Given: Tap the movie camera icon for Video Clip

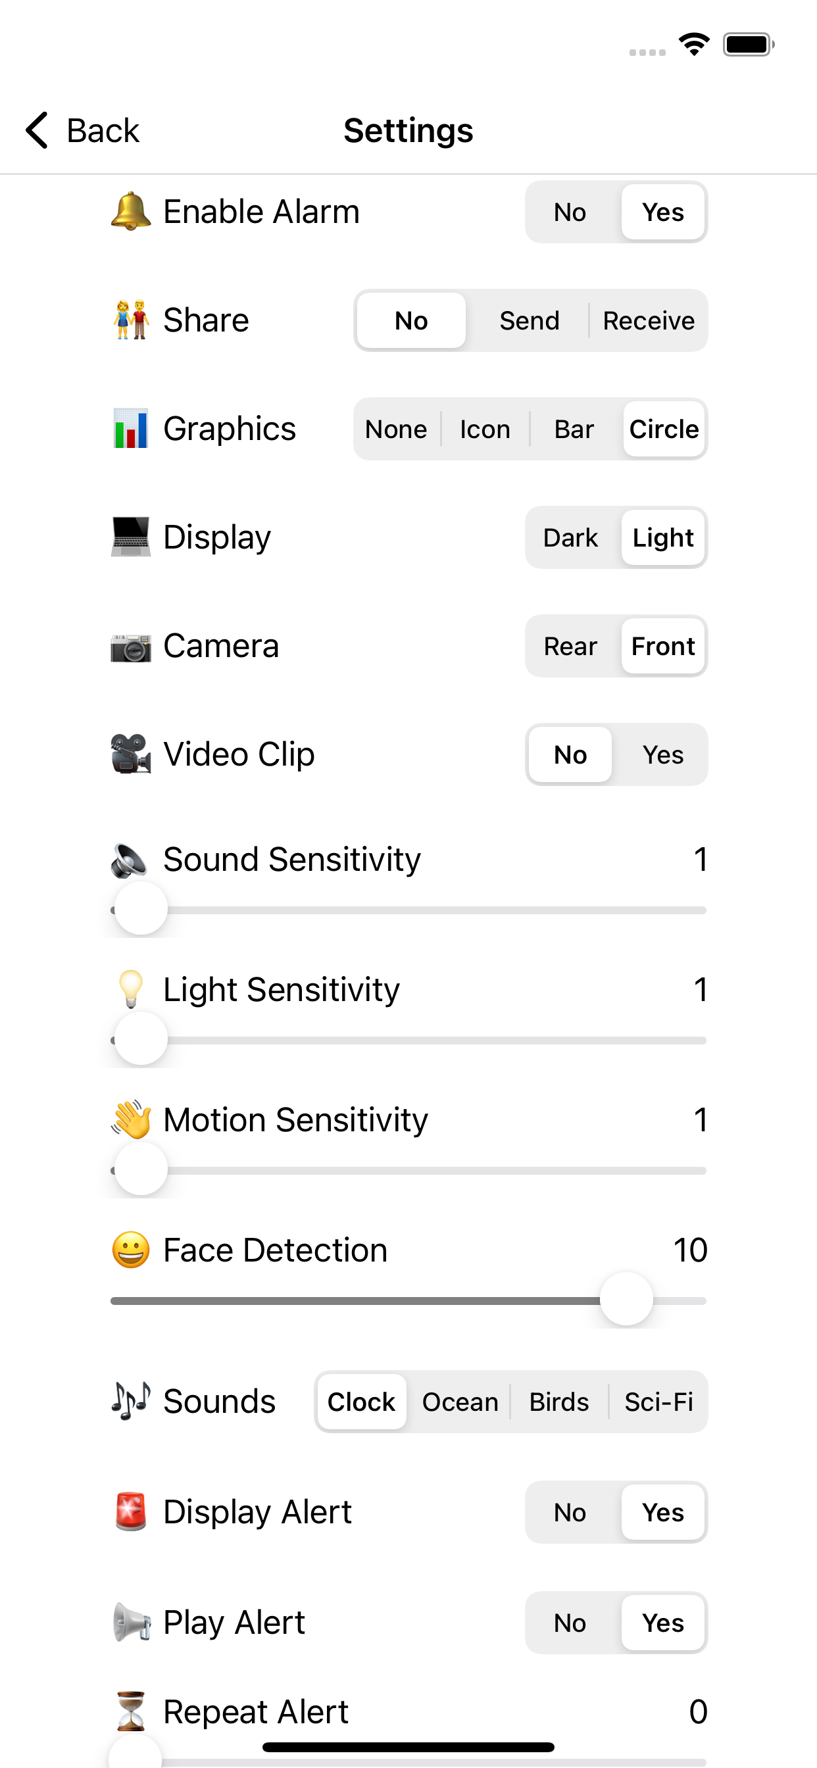Looking at the screenshot, I should click(130, 754).
